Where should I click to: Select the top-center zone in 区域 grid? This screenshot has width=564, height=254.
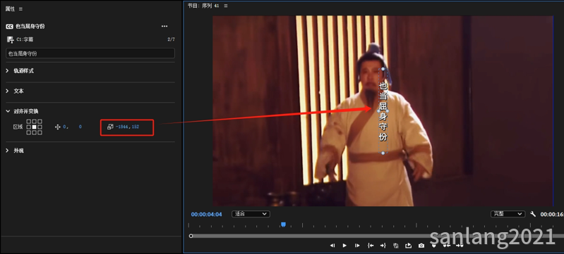[x=34, y=122]
